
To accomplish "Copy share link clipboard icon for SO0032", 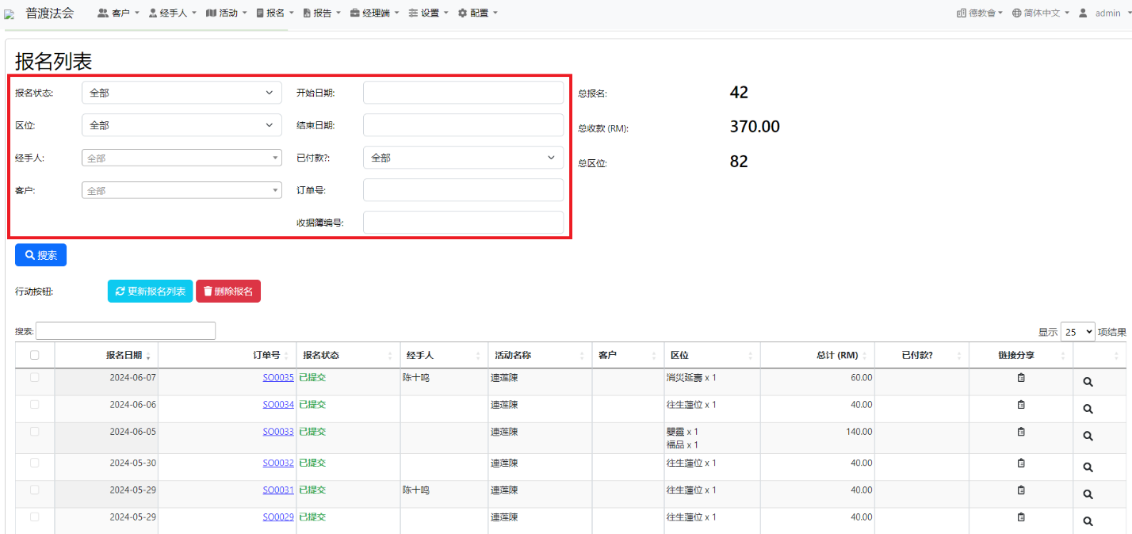I will [x=1021, y=463].
